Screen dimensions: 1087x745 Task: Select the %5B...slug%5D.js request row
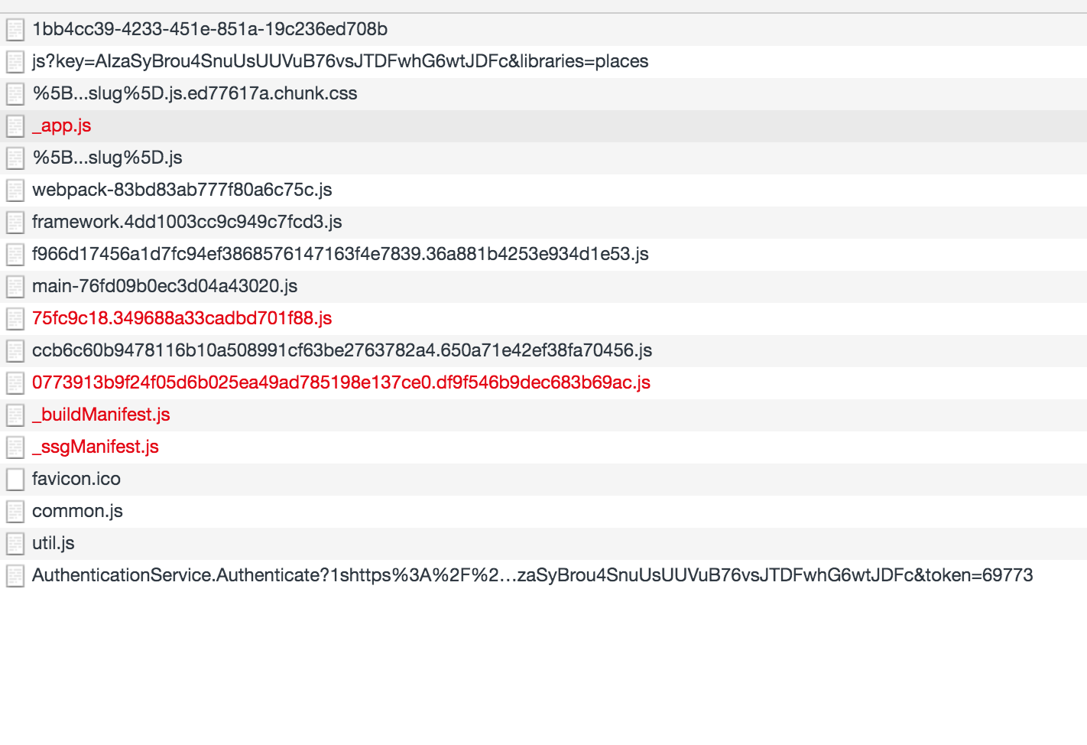coord(543,158)
